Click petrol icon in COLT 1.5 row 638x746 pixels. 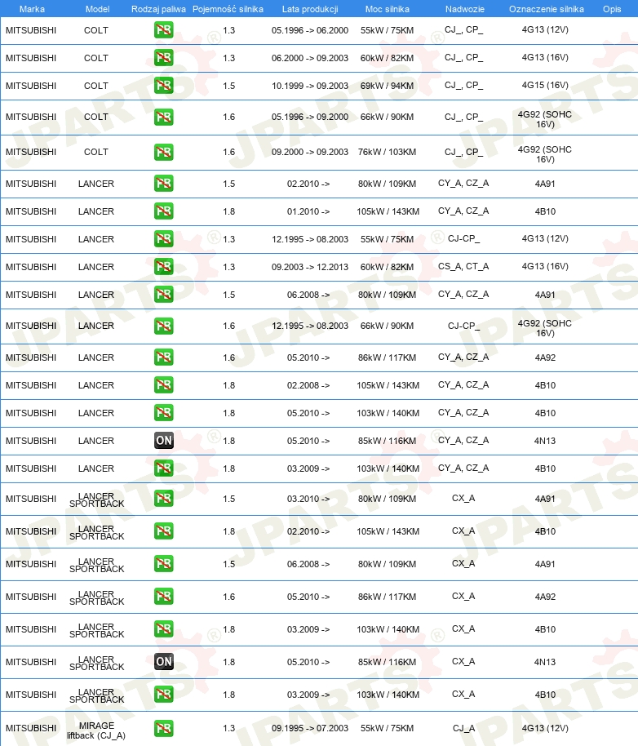coord(163,85)
